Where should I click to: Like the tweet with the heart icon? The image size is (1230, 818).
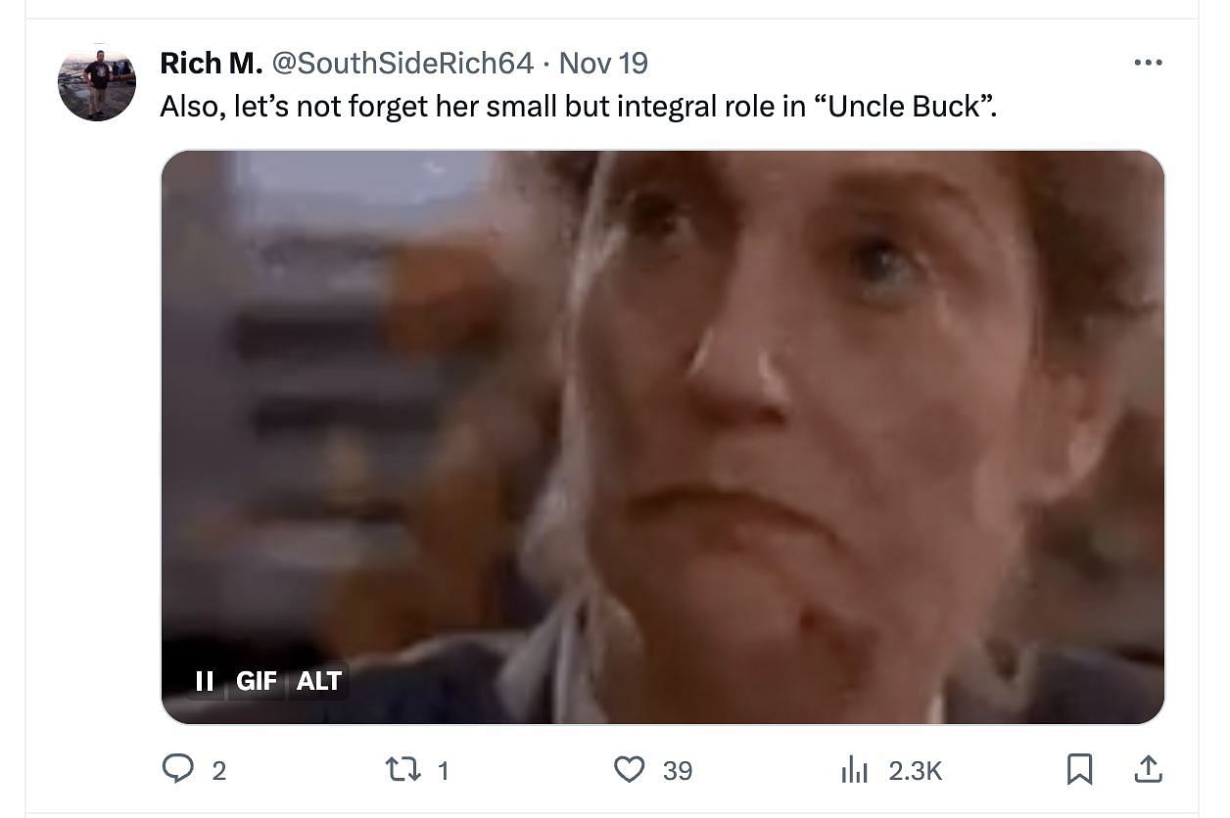click(630, 770)
